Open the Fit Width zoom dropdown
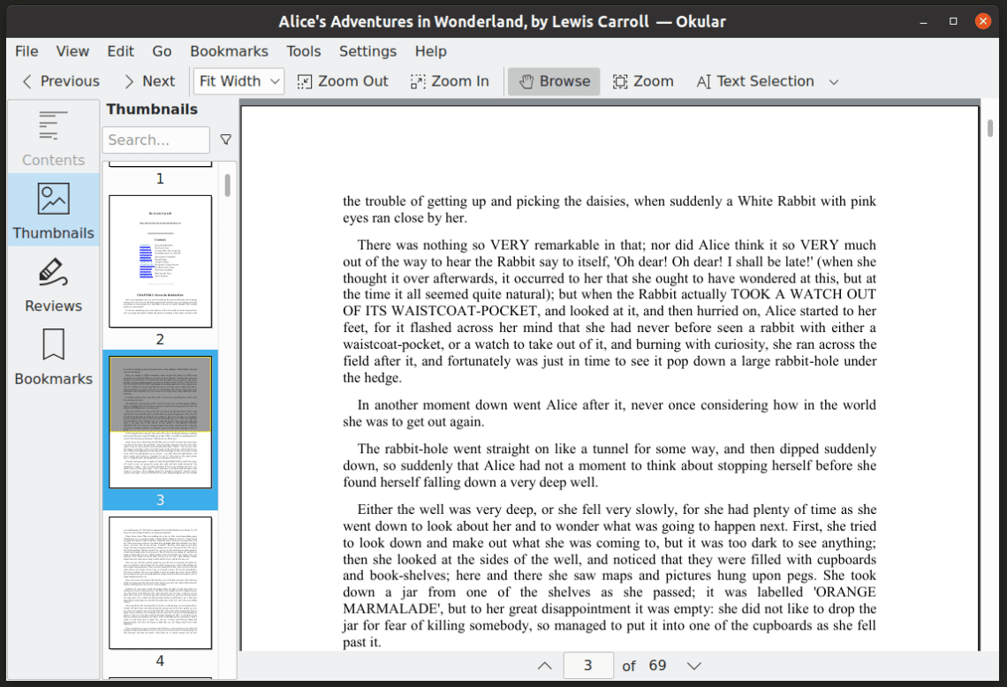 (238, 80)
